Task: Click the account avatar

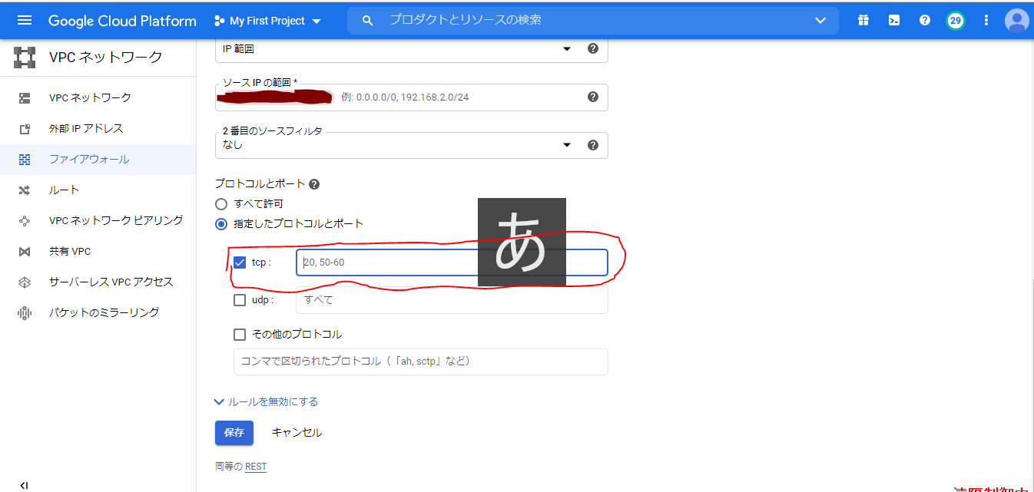Action: pyautogui.click(x=1016, y=20)
